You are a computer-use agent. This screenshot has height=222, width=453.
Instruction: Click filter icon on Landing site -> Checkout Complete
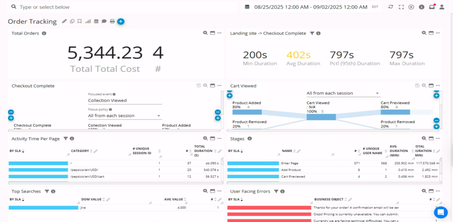coord(312,34)
